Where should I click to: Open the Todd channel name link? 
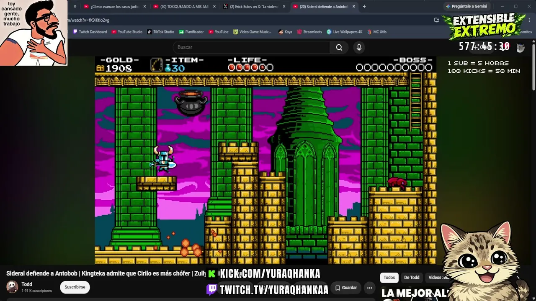pyautogui.click(x=27, y=284)
